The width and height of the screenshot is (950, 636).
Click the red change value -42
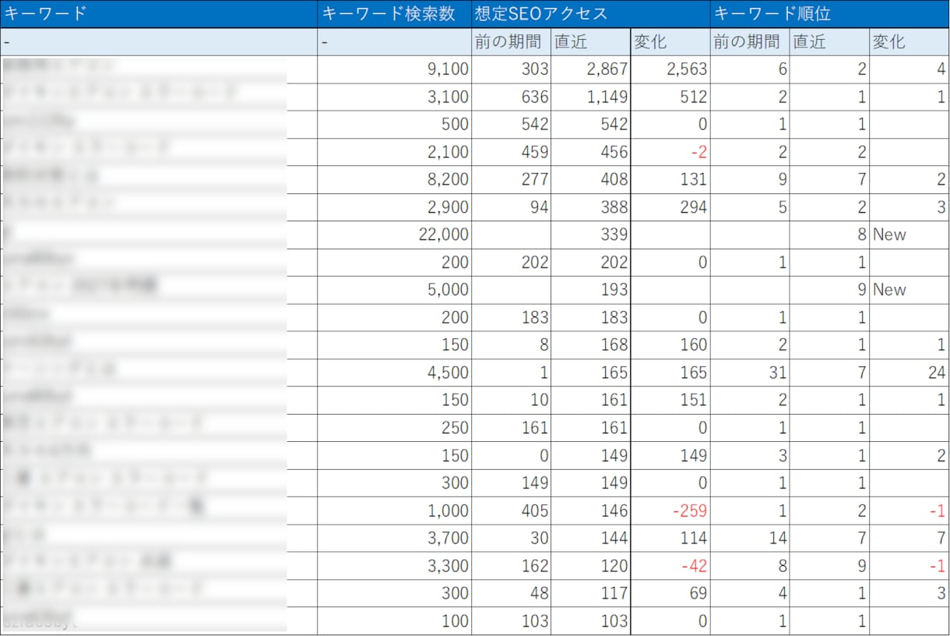tap(670, 566)
